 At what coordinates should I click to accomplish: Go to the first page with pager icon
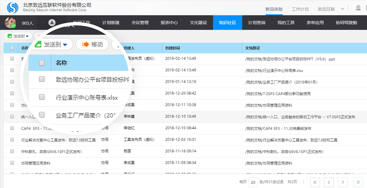click(x=315, y=181)
